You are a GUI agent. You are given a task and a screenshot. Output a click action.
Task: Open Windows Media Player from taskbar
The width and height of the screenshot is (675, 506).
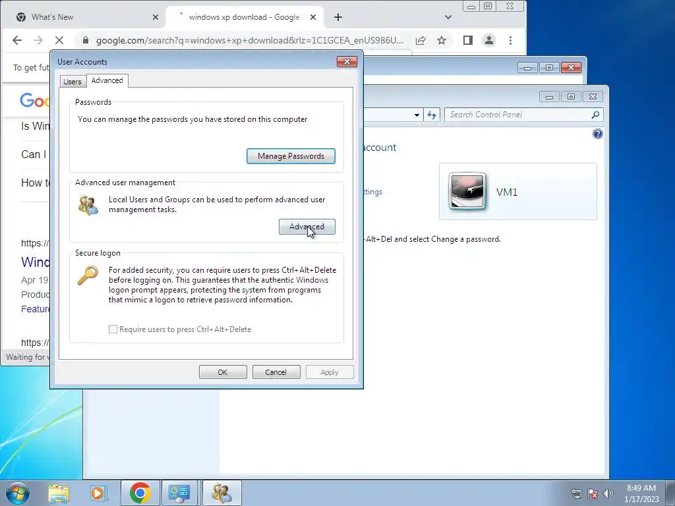98,493
